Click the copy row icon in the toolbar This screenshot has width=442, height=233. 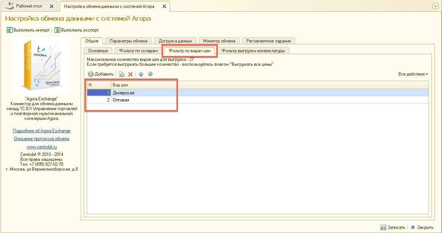(121, 74)
